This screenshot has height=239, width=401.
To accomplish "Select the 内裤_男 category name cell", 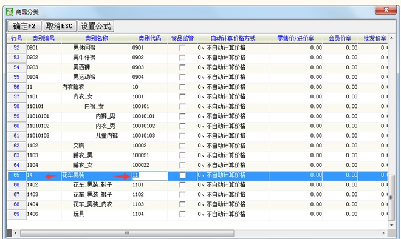I will point(97,116).
